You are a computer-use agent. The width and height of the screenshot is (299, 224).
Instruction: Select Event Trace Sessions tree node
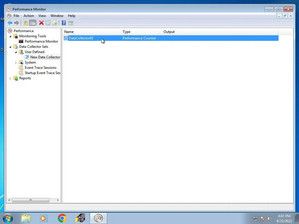coord(40,68)
